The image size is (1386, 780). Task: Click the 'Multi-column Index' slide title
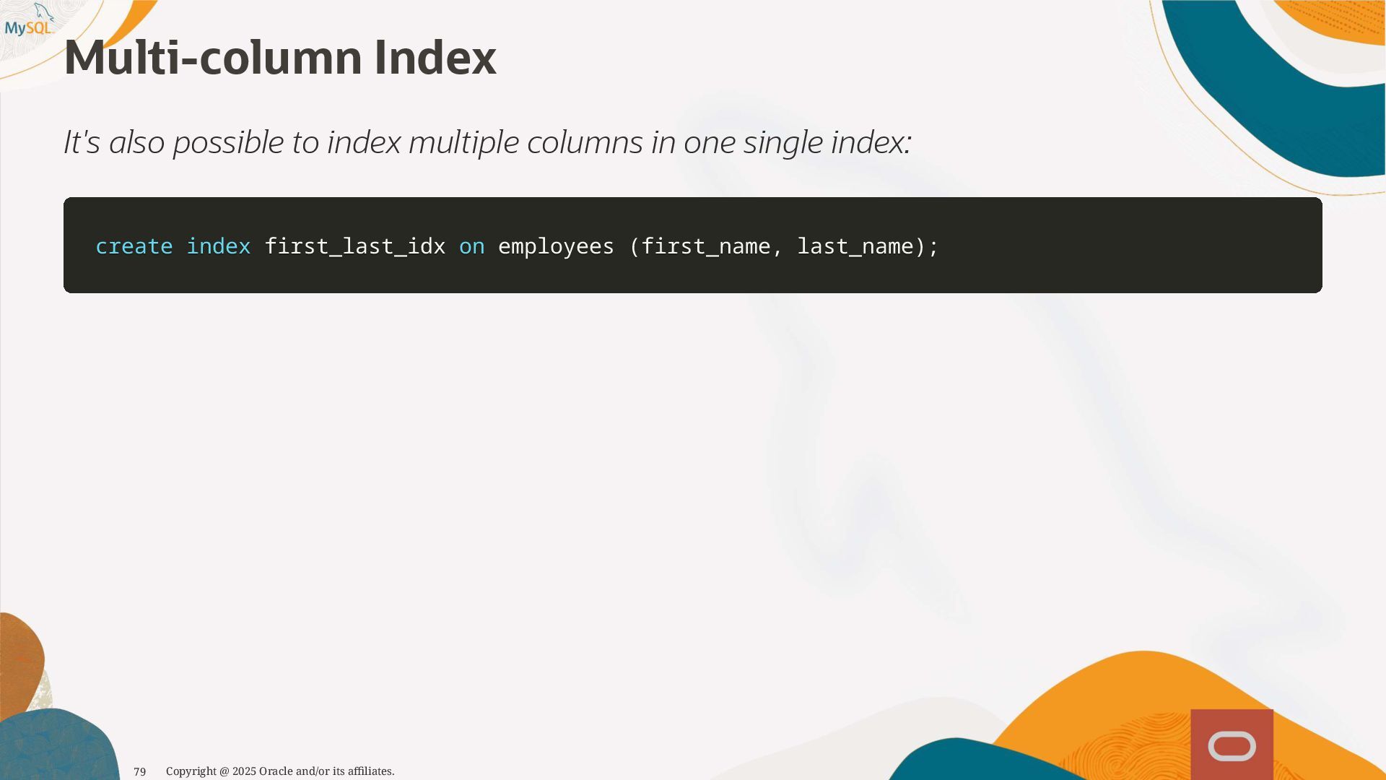280,58
